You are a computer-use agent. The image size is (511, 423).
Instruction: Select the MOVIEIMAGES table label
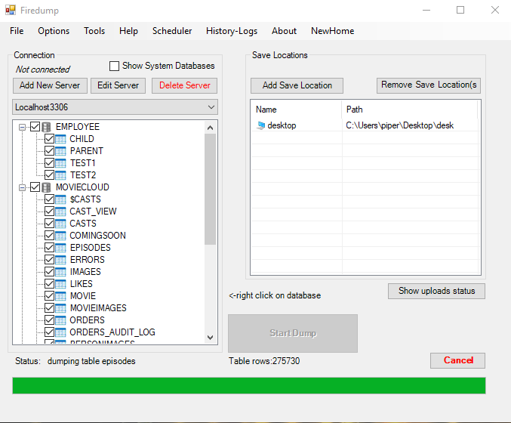pos(98,308)
